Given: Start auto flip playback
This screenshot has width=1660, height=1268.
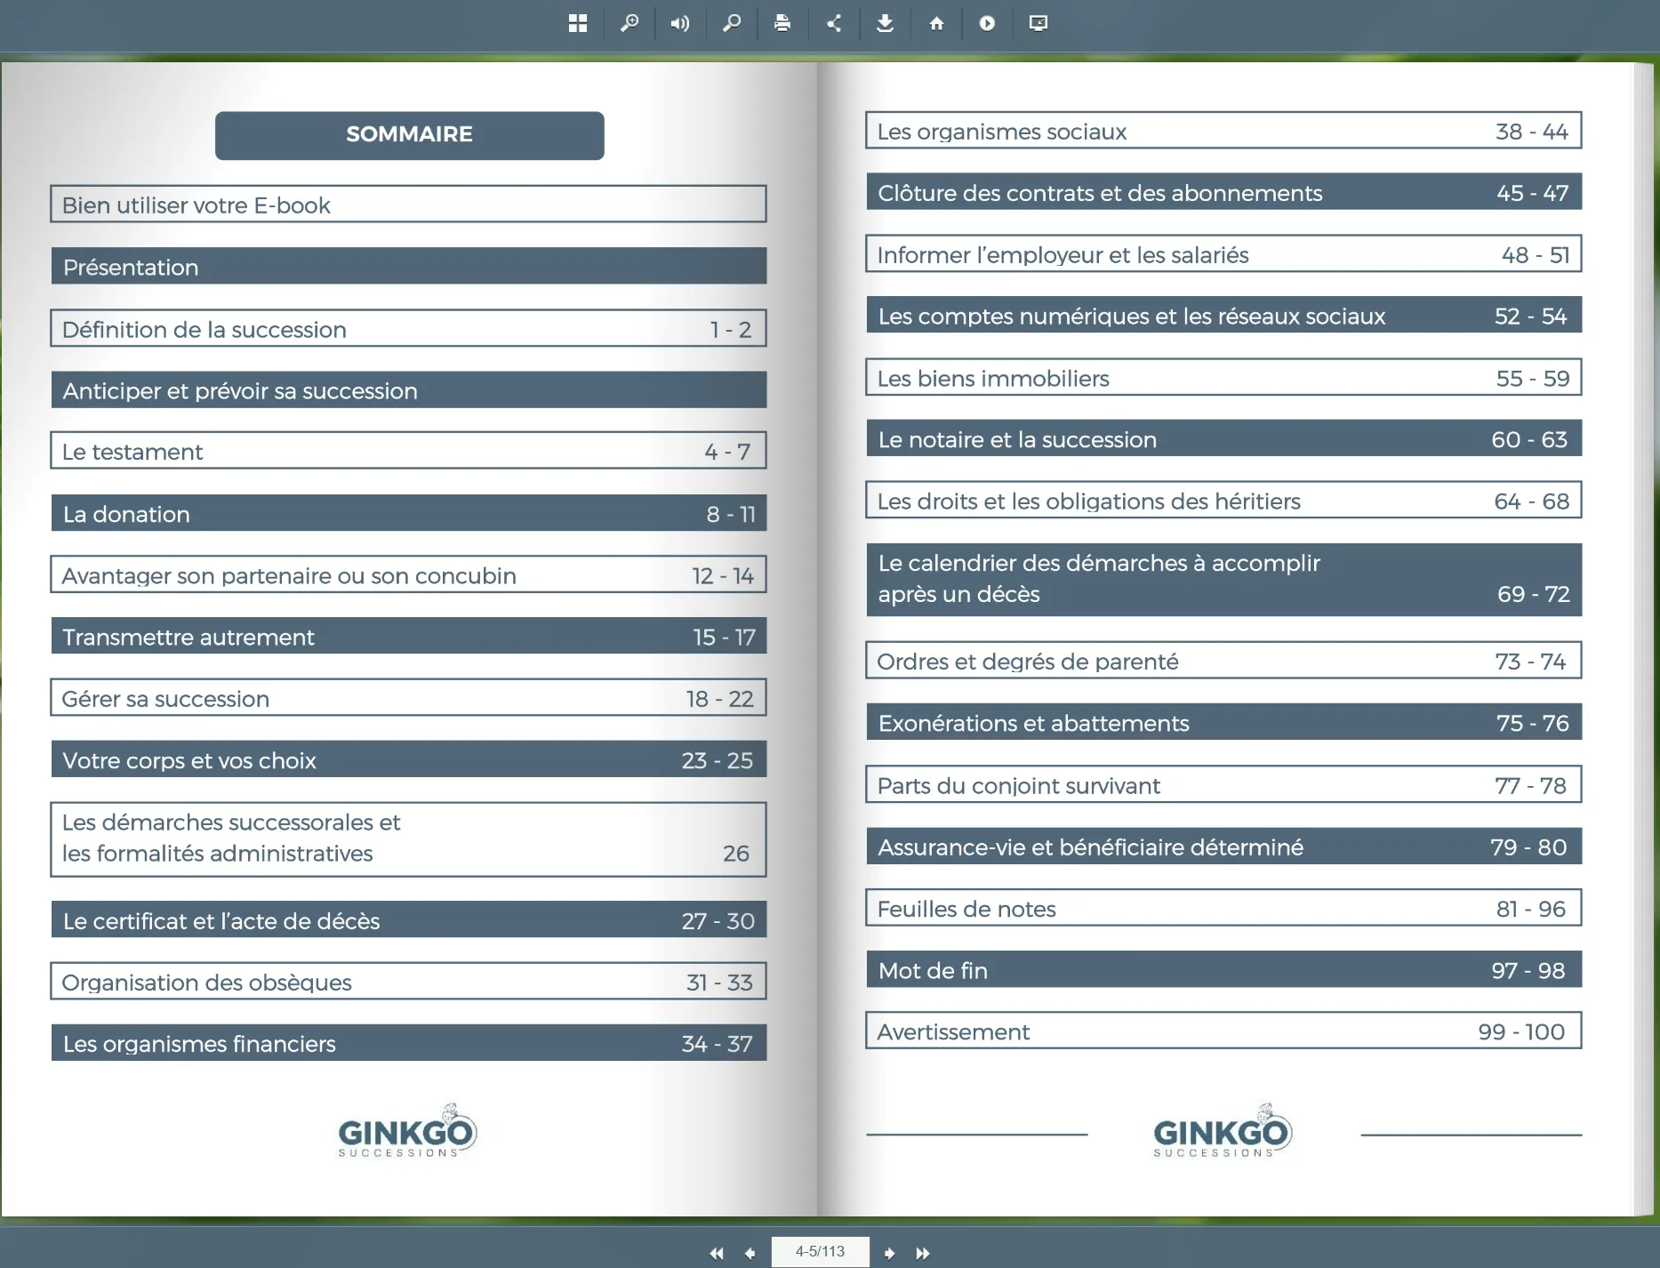Looking at the screenshot, I should coord(987,23).
